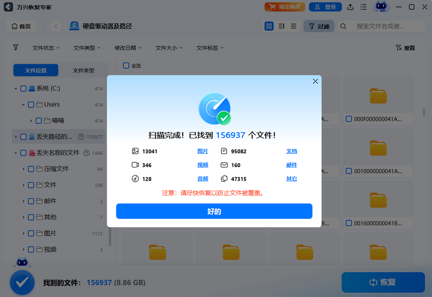
Task: Open the 文件类型 filter dropdown
Action: [x=87, y=48]
